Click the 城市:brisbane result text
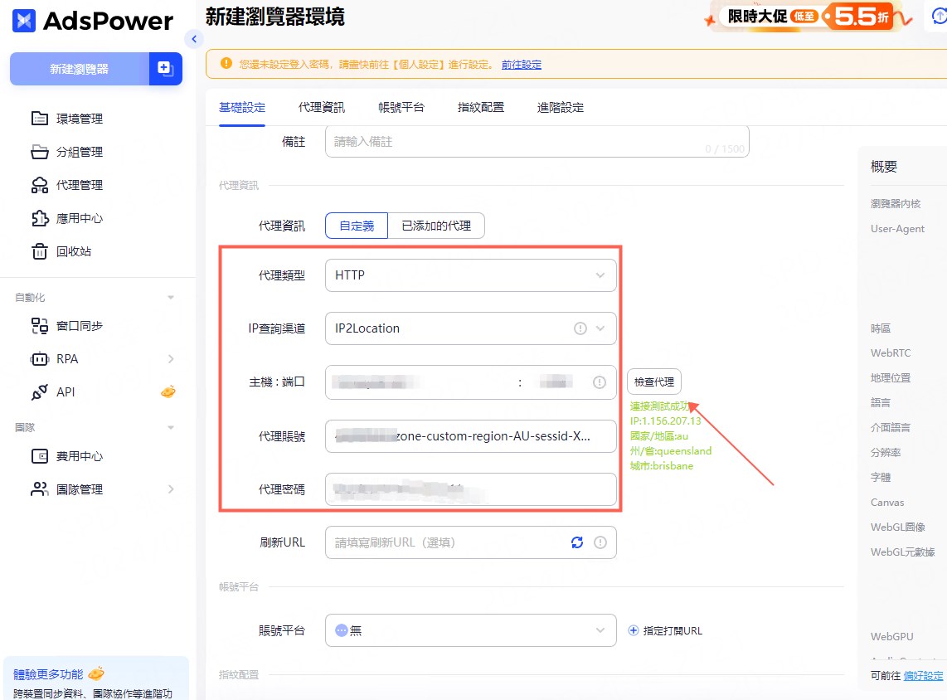Viewport: 947px width, 700px height. (662, 466)
